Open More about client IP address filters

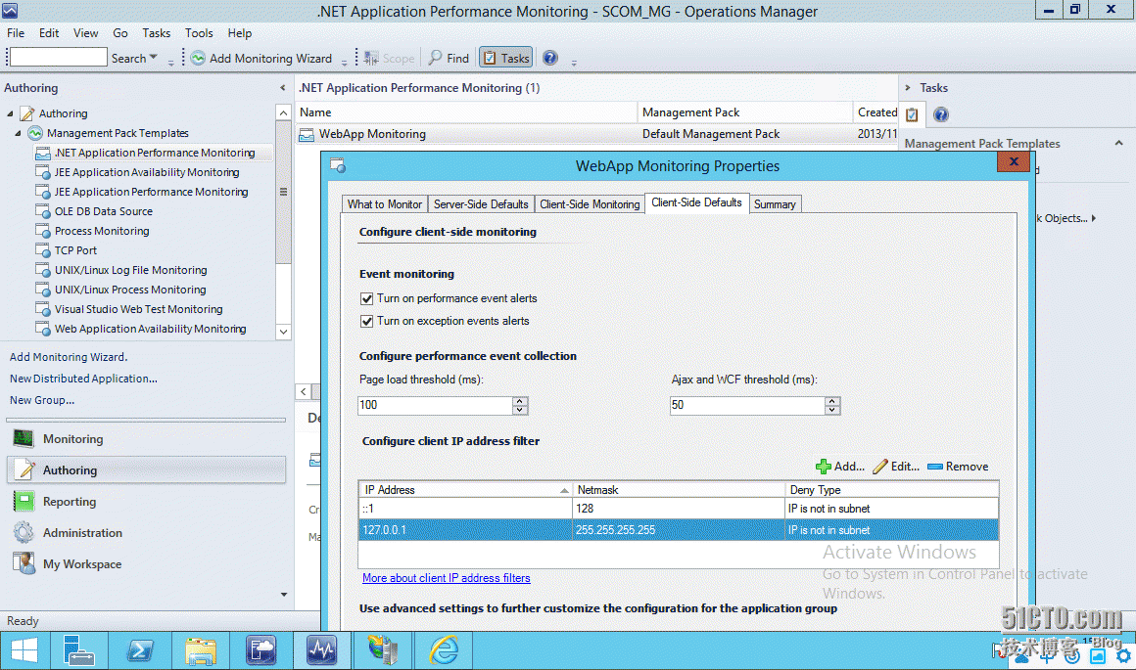tap(447, 578)
